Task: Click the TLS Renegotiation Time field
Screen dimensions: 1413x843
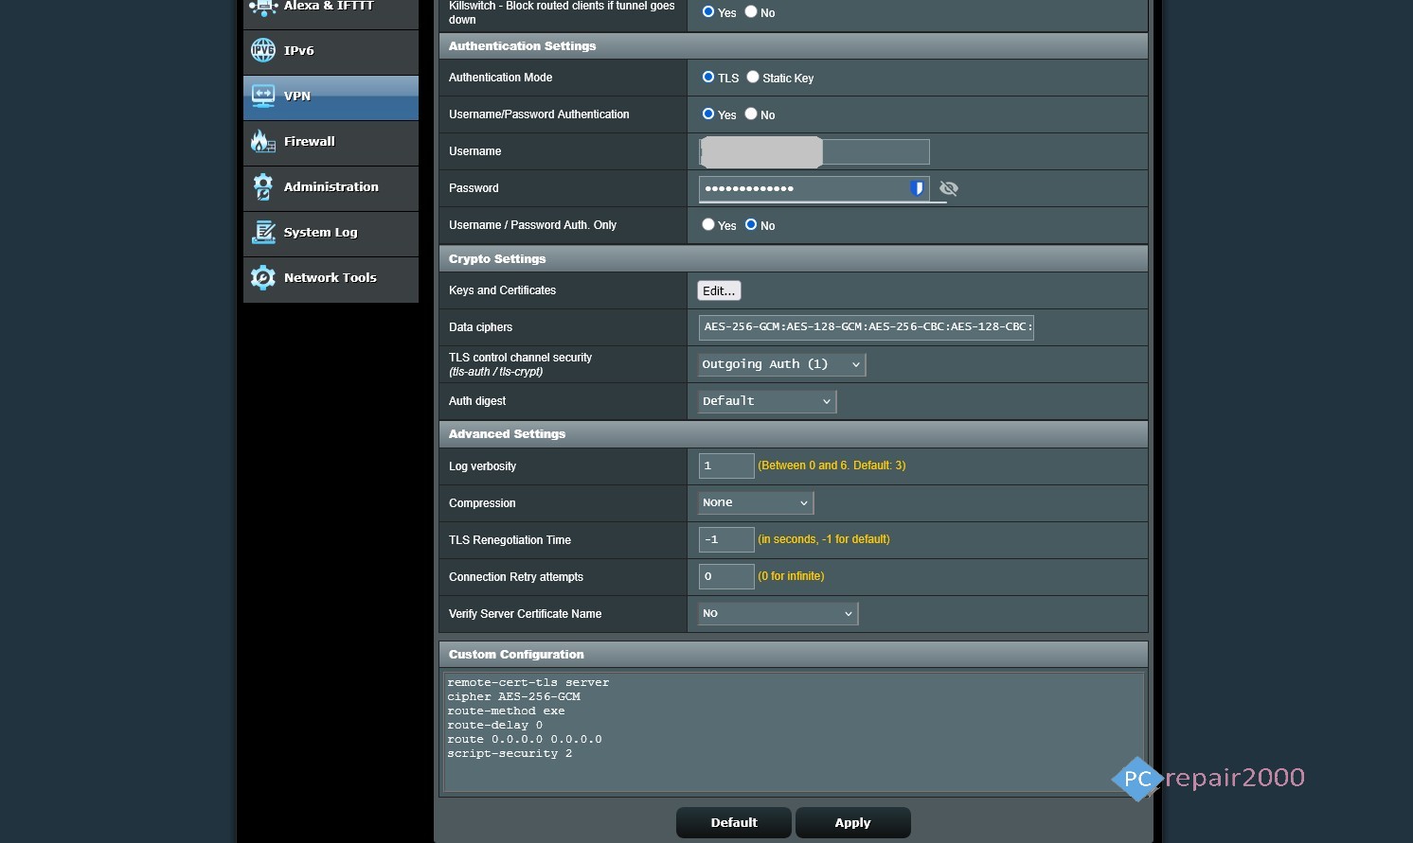Action: click(726, 539)
